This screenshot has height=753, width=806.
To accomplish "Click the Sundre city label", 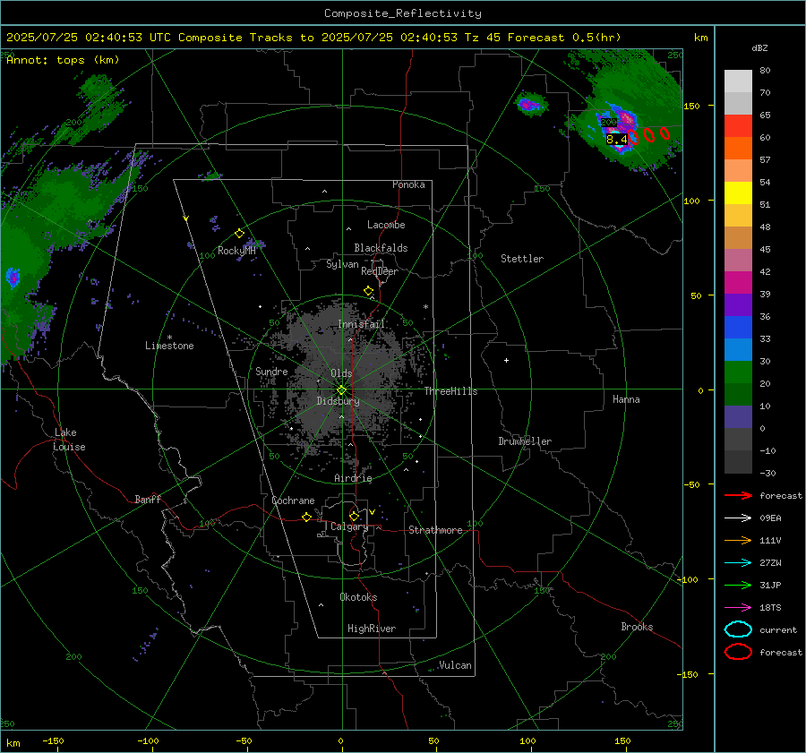I will coord(271,371).
